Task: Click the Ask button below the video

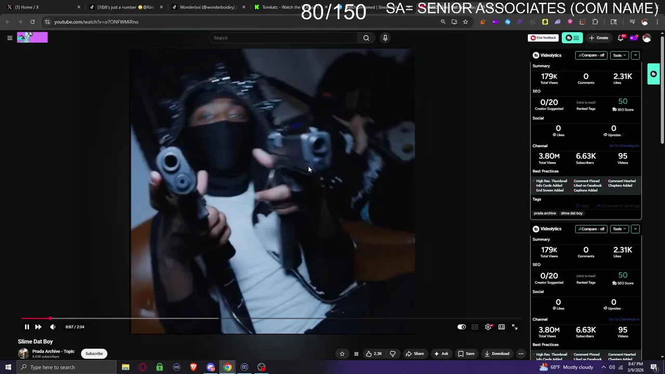Action: (442, 354)
